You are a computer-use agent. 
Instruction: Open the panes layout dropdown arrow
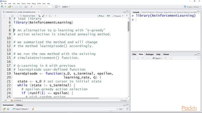[59, 7]
